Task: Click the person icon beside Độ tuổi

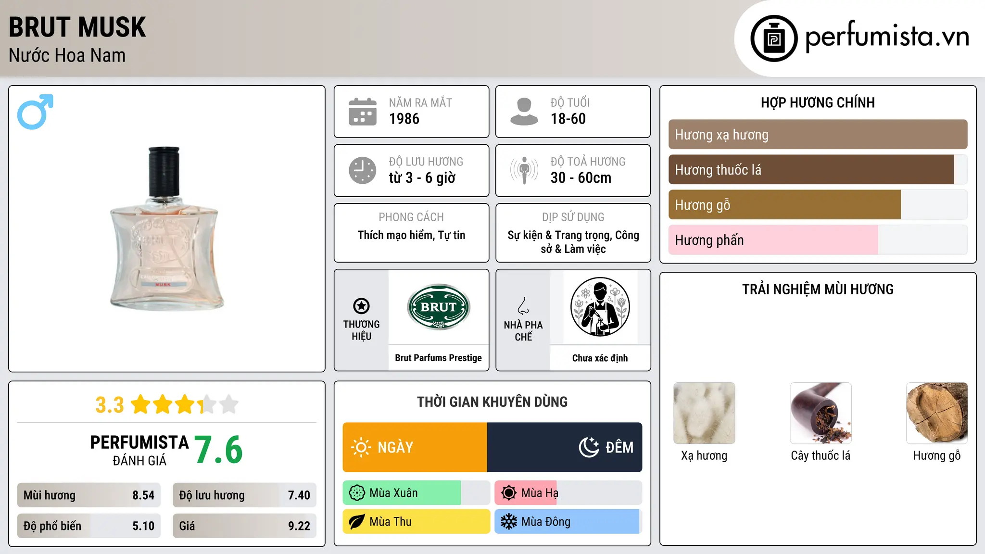Action: [x=524, y=112]
